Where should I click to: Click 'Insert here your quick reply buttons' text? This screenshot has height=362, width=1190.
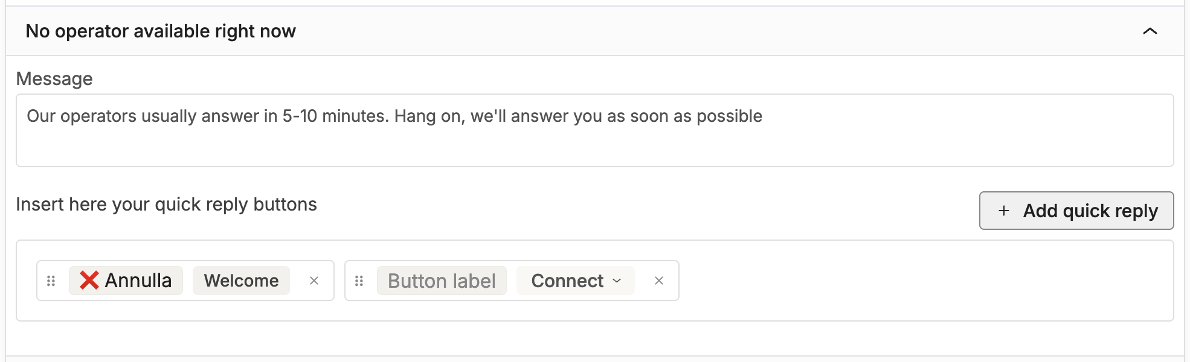tap(166, 205)
